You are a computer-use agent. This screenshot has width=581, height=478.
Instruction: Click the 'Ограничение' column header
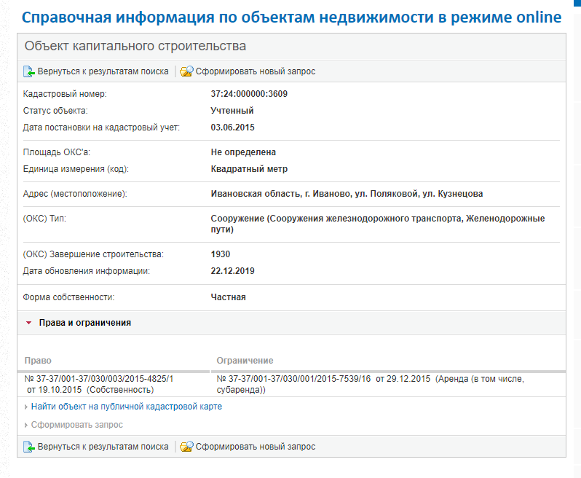click(x=245, y=361)
